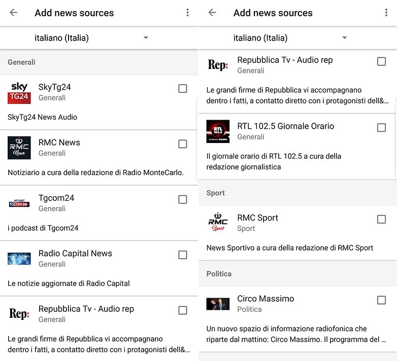Click 'News Sportivo a cura della redazione' text
Image resolution: width=397 pixels, height=361 pixels.
coord(290,248)
